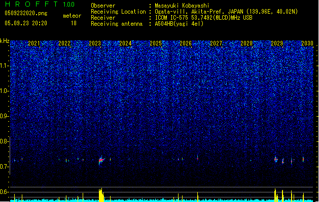Click the large meteor echo after 2023
Screen dimensions: 319x202
tap(101, 160)
